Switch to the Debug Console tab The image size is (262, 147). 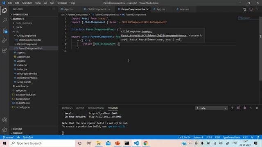[96, 108]
